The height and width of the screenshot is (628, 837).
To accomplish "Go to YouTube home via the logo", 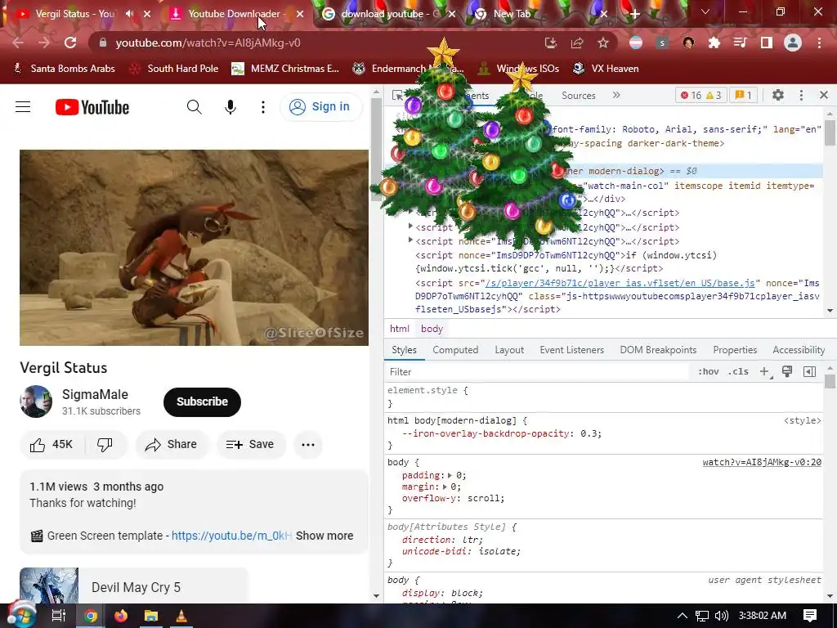I will 92,107.
